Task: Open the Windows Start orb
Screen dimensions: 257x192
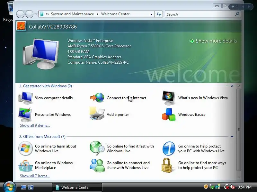Action: 9,187
